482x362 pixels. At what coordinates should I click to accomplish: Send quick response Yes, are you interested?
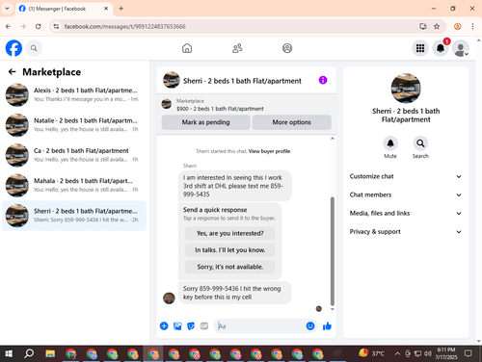click(230, 233)
